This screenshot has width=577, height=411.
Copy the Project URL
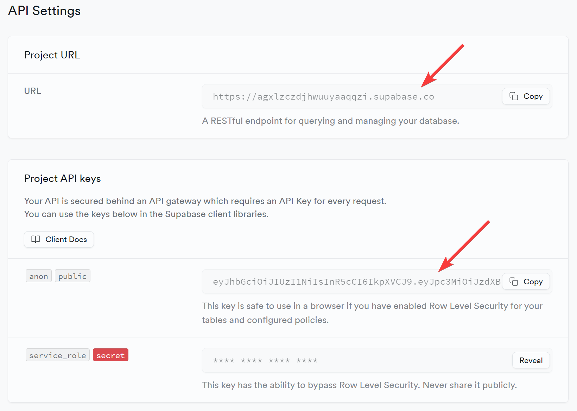pyautogui.click(x=526, y=96)
